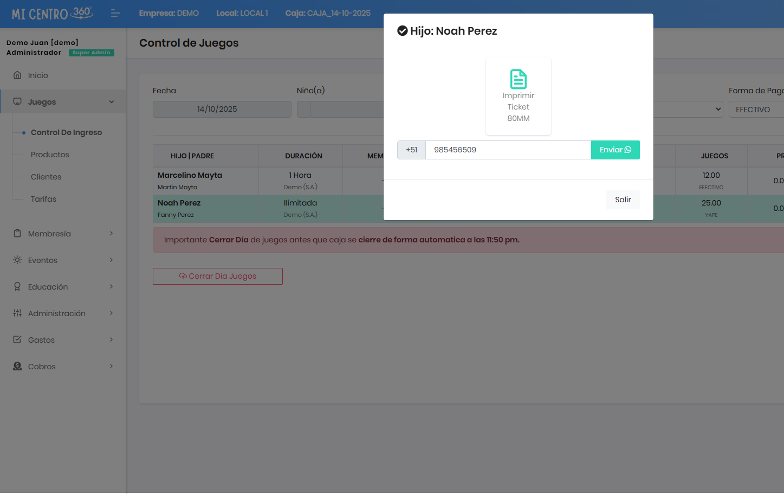The width and height of the screenshot is (784, 494).
Task: Click the Cobros money icon
Action: click(x=17, y=367)
